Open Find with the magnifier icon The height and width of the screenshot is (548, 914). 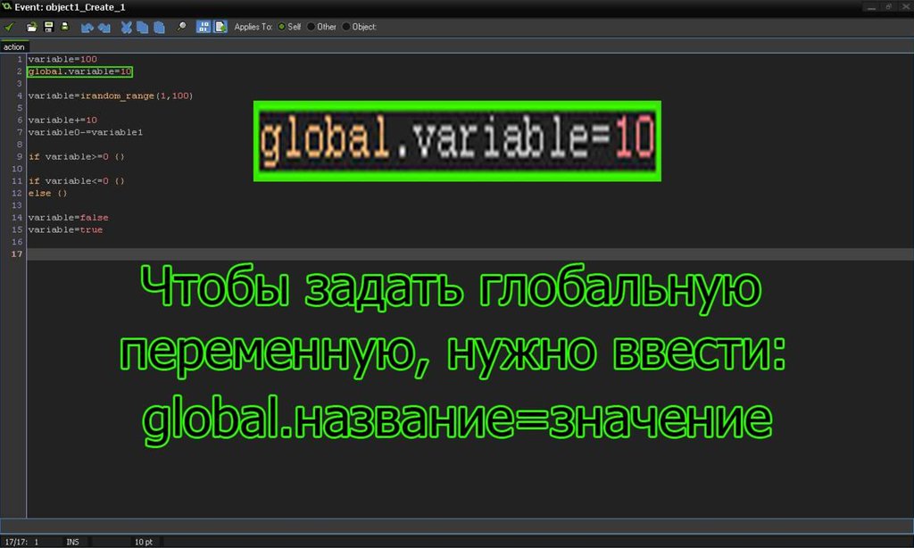point(181,27)
